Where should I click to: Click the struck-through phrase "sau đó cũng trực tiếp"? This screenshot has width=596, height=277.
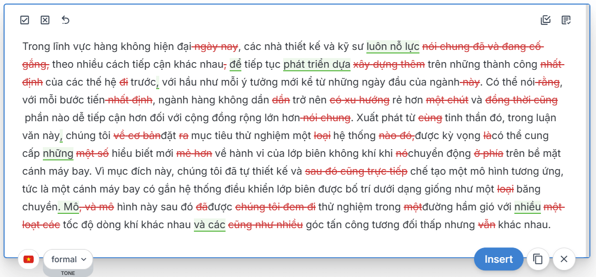click(x=356, y=171)
